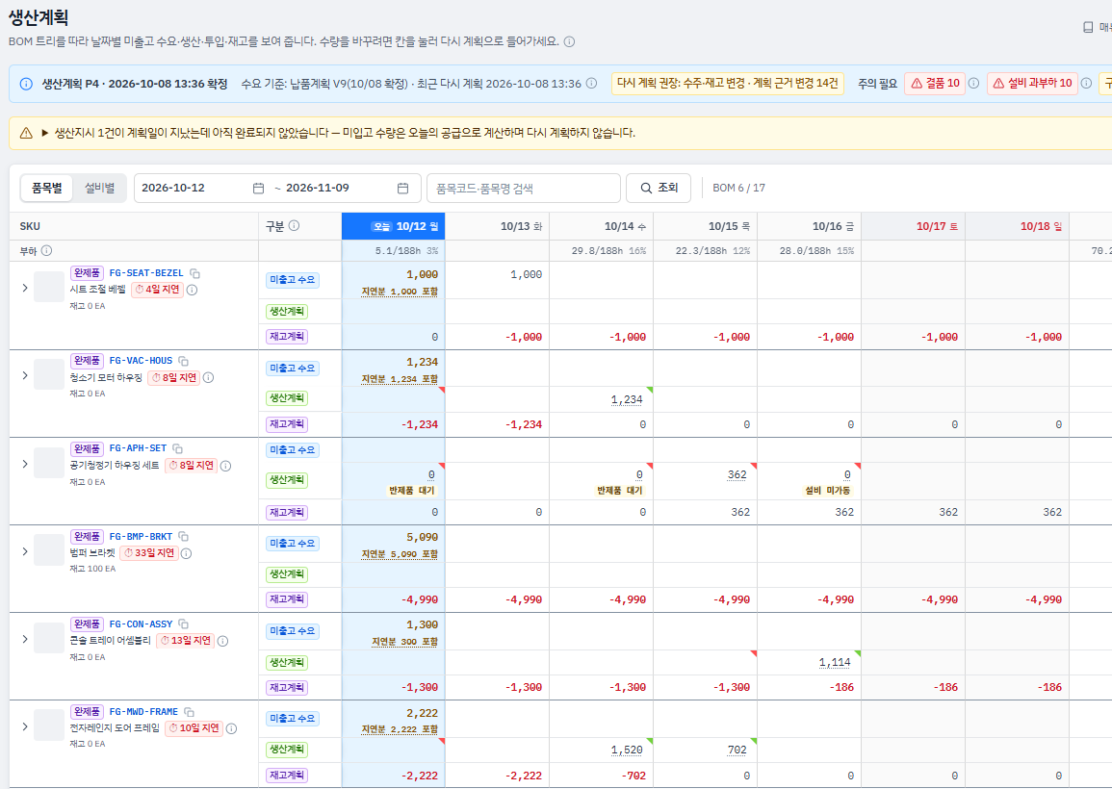Viewport: 1112px width, 789px height.
Task: Show info for the 구분 column header
Action: pos(295,225)
